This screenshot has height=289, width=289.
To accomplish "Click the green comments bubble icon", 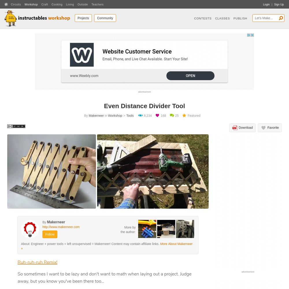I will coord(172,115).
